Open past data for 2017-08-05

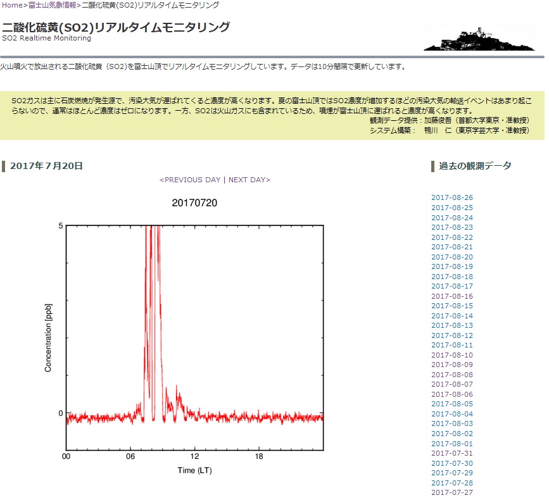(x=452, y=404)
